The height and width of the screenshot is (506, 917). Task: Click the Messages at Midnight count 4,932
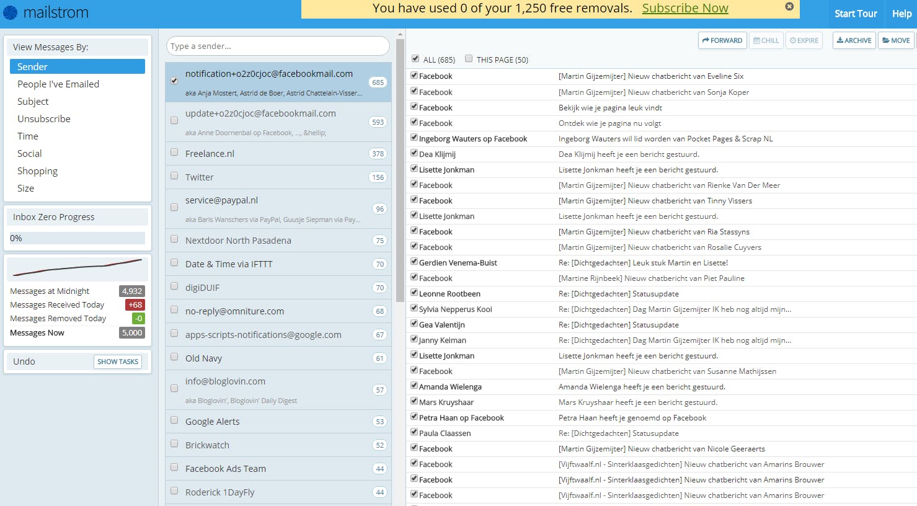click(132, 291)
